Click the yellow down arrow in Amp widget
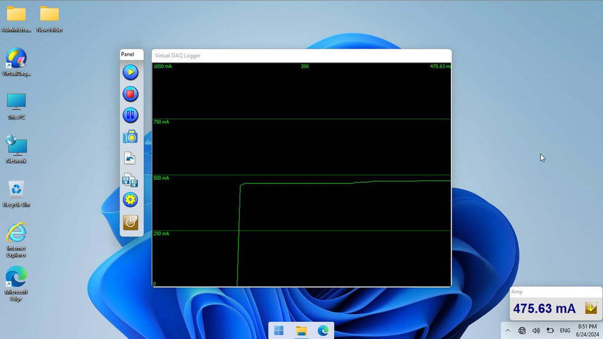The height and width of the screenshot is (339, 603). (591, 308)
